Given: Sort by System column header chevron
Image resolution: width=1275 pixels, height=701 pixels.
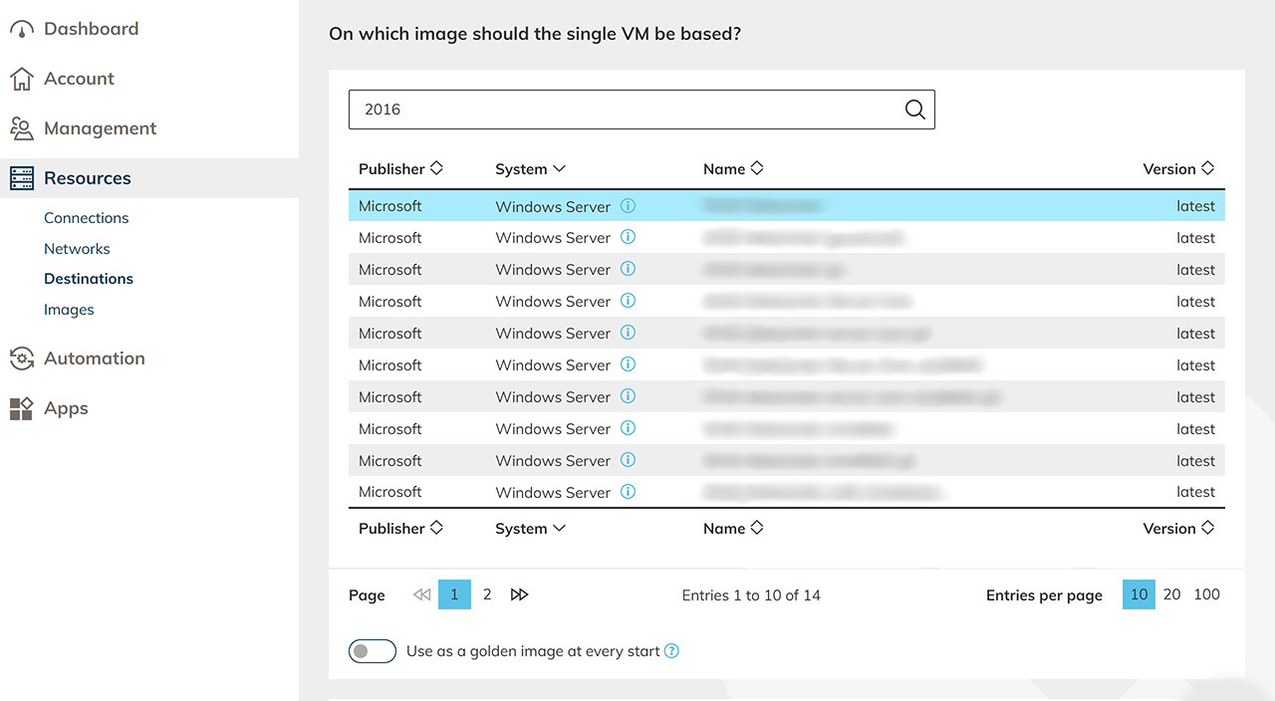Looking at the screenshot, I should pyautogui.click(x=559, y=168).
